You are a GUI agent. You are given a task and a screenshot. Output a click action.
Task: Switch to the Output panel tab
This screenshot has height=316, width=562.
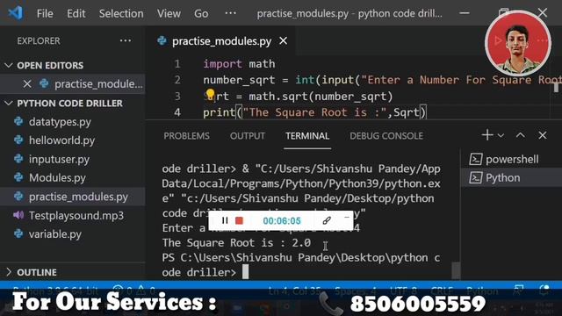pos(248,136)
